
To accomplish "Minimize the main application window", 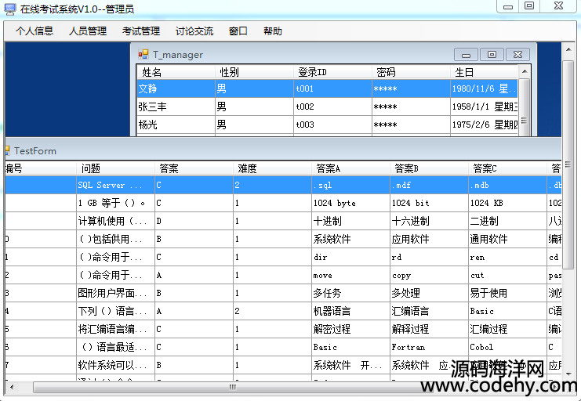I will point(508,6).
